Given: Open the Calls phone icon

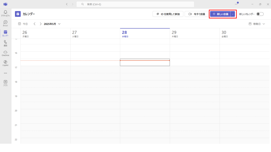Looking at the screenshot, I should [5, 43].
